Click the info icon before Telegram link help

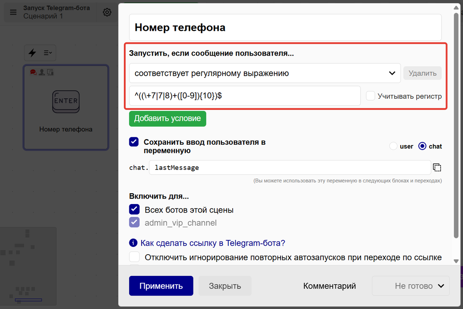coord(133,243)
